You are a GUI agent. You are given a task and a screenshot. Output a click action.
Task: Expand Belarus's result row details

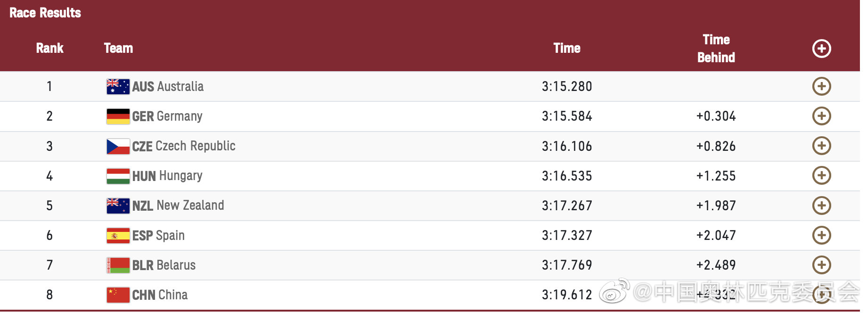821,265
